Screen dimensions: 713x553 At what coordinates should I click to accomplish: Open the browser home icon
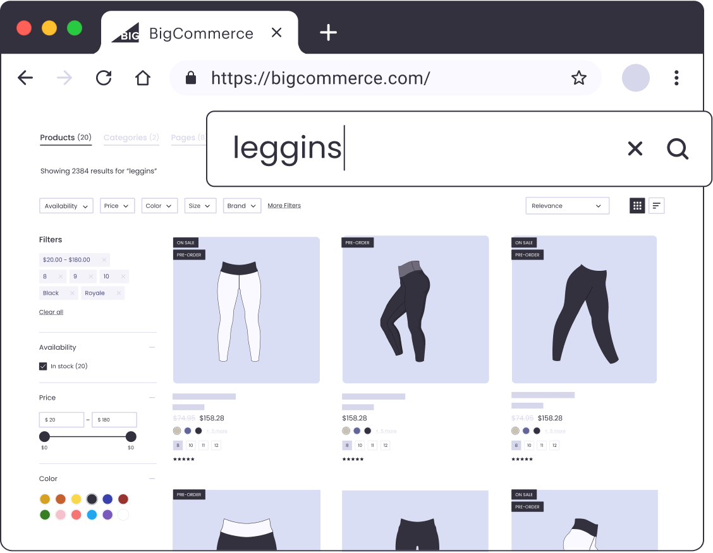(143, 78)
